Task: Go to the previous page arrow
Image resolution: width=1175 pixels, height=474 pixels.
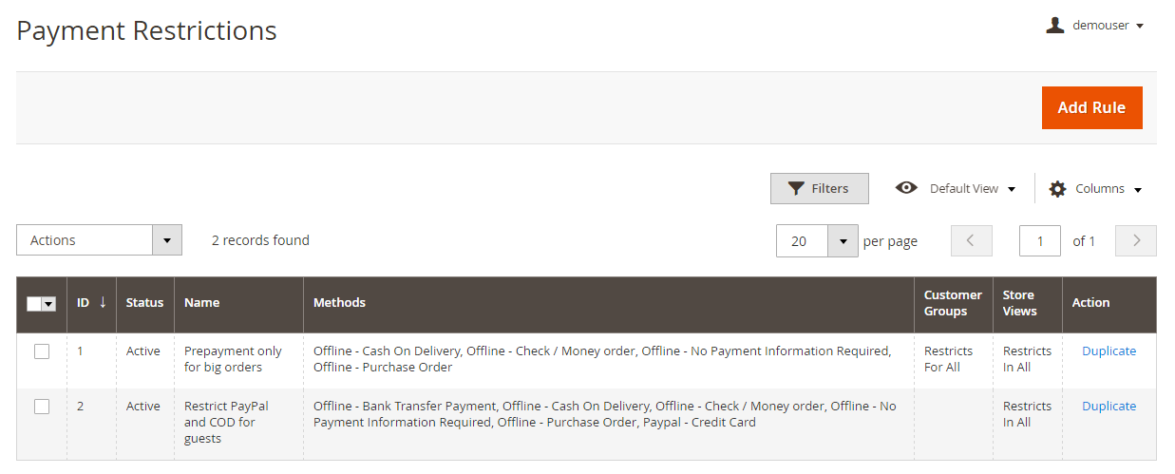Action: 971,240
